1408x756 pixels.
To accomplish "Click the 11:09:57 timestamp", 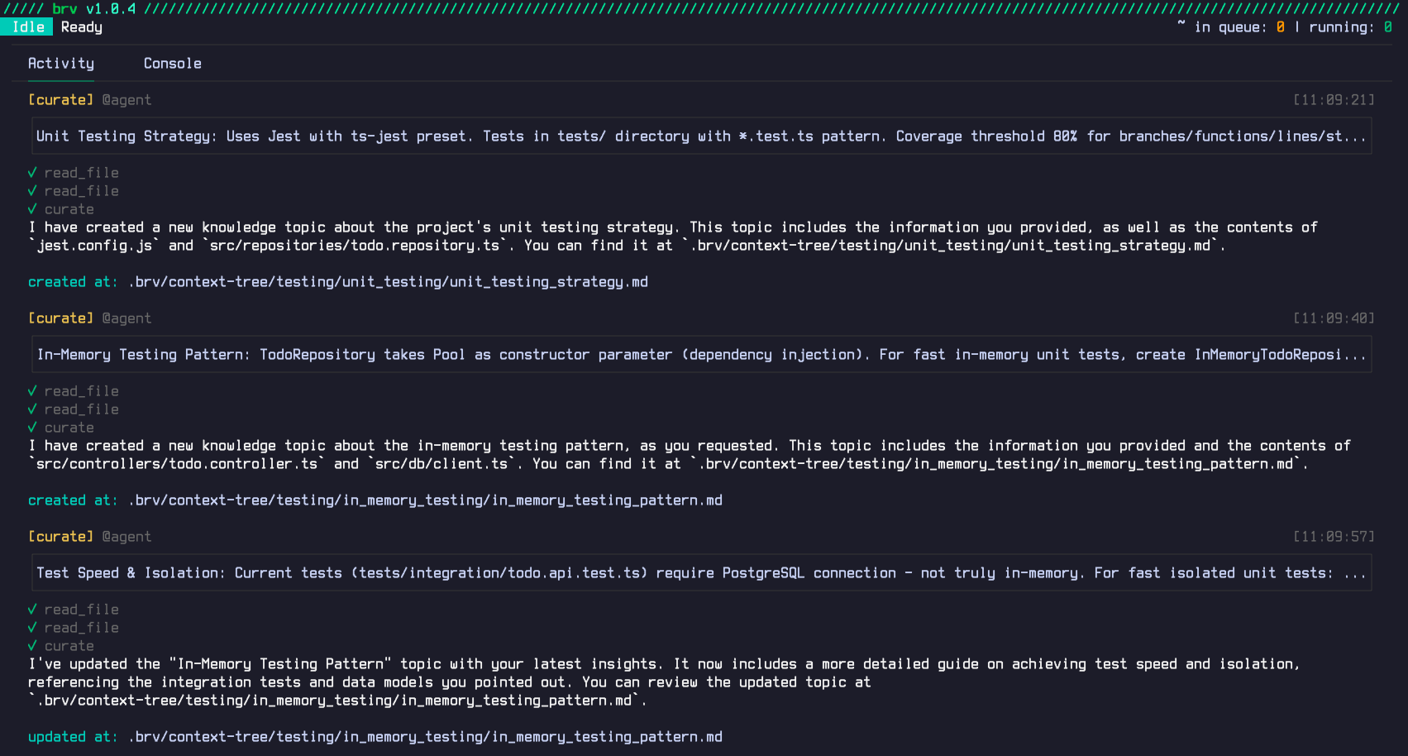I will tap(1334, 537).
